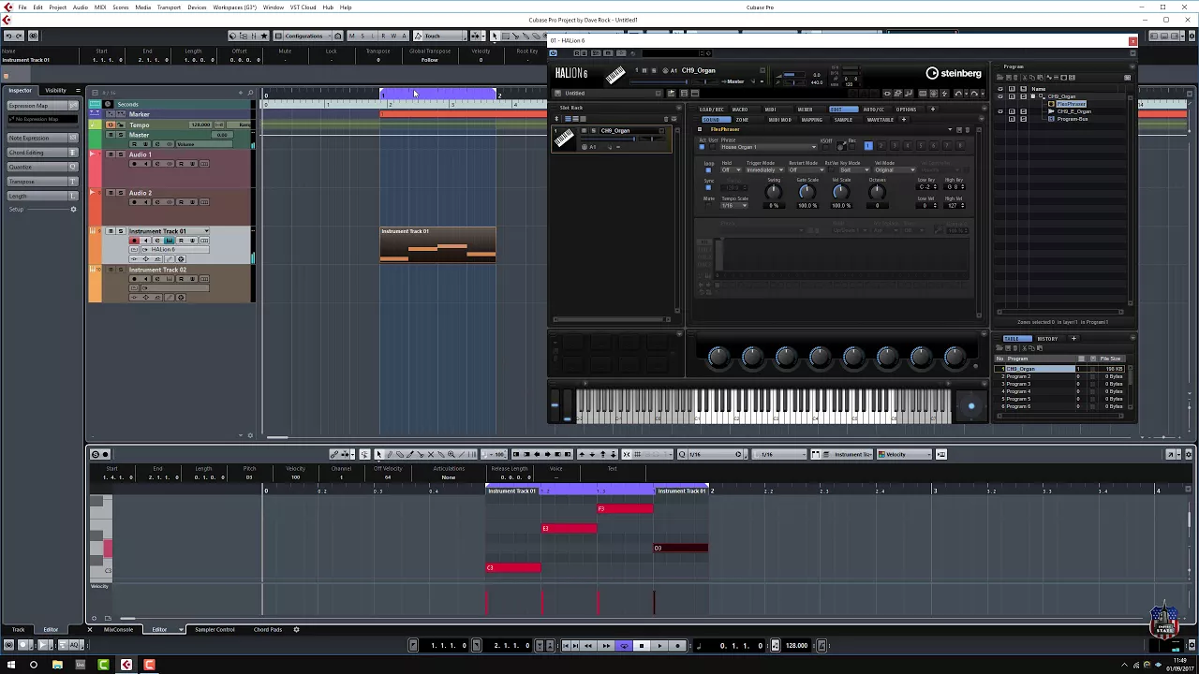The width and height of the screenshot is (1199, 674).
Task: Select Program-Bus in program tree
Action: coord(1073,119)
